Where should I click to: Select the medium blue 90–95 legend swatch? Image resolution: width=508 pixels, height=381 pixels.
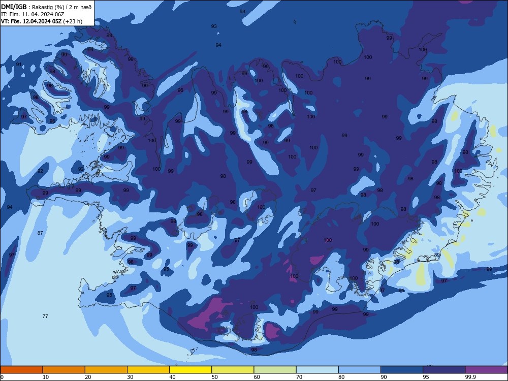[x=402, y=370]
